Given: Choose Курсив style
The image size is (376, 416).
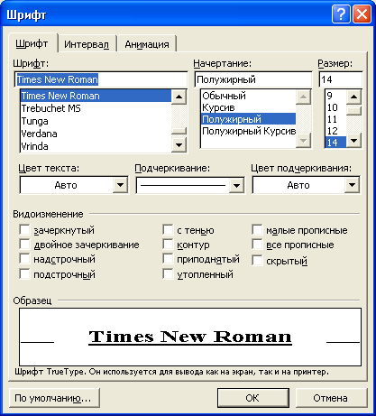Looking at the screenshot, I should tap(248, 107).
